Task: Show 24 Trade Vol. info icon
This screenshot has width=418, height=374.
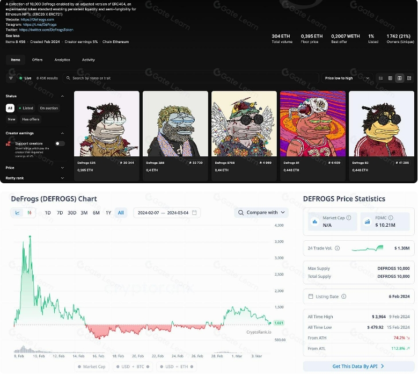Action: coord(337,248)
